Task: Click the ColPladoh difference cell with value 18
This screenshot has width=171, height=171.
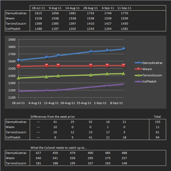Action: click(124, 137)
